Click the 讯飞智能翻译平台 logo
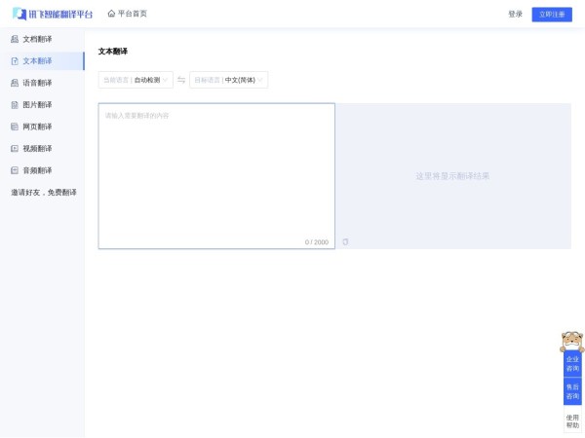585x438 pixels. coord(53,14)
